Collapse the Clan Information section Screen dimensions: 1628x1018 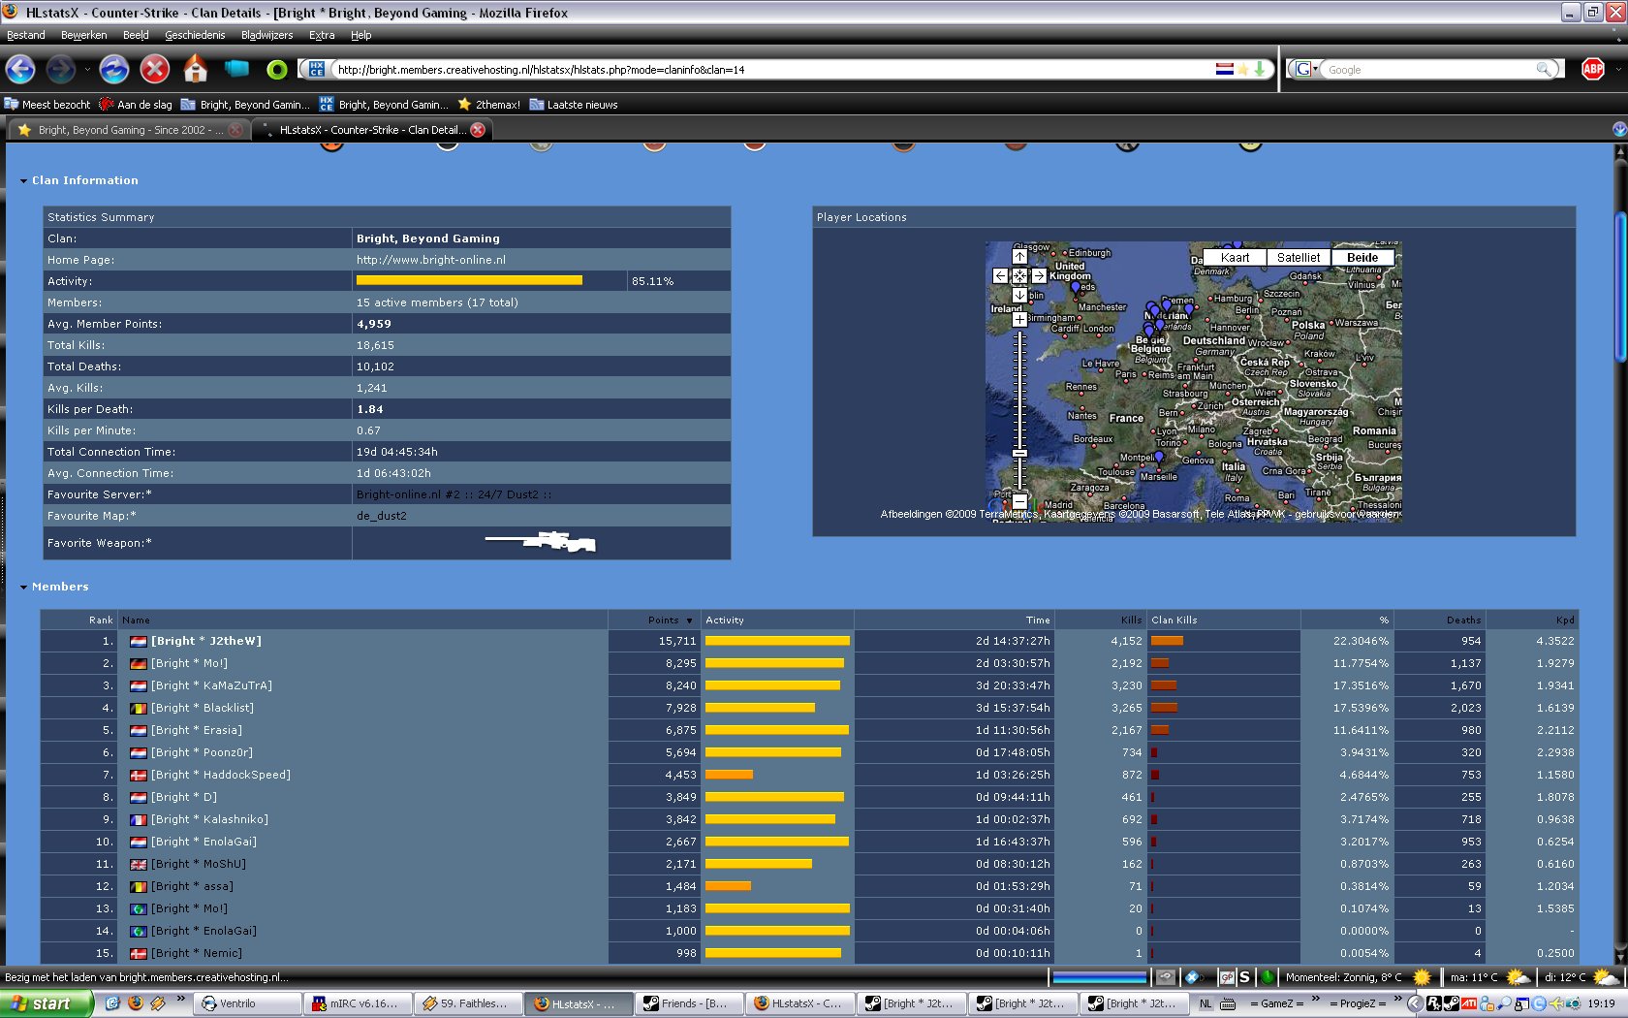click(x=23, y=181)
